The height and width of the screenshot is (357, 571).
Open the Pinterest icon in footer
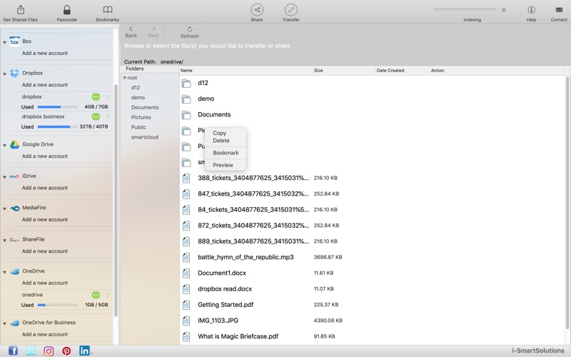pos(66,351)
